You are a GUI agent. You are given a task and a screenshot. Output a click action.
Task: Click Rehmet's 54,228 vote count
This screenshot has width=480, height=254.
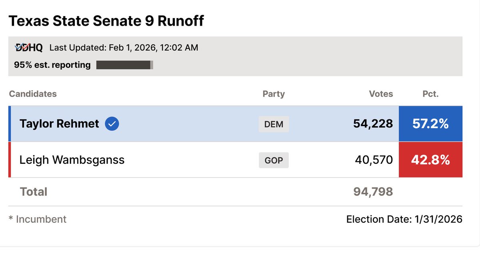coord(373,124)
